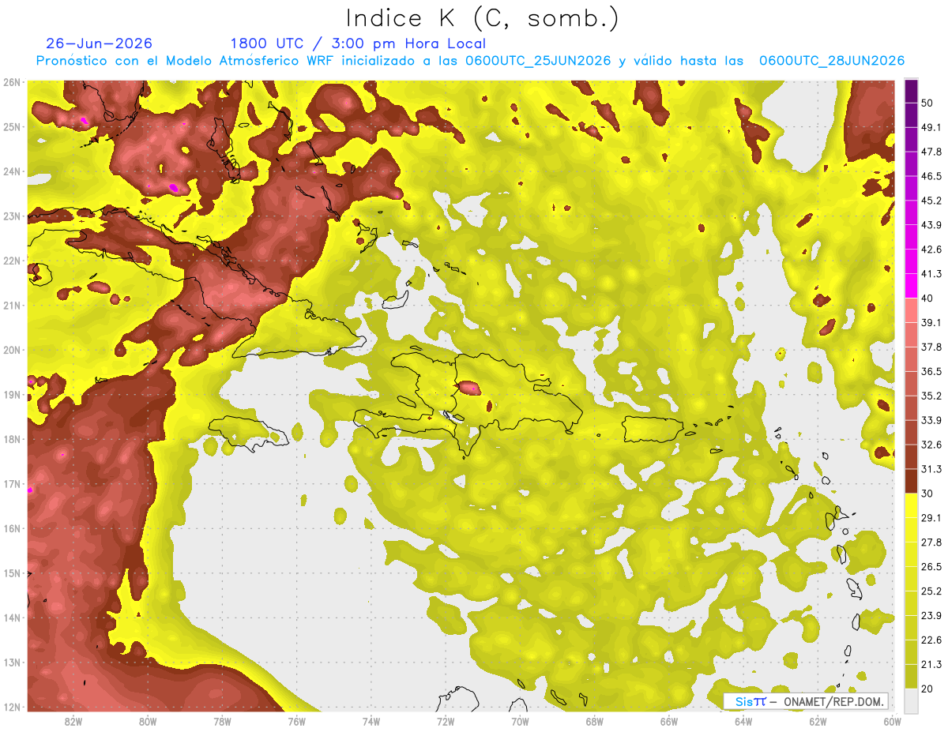Pick the magenta swatch between 40 and 41.3
The image size is (948, 732).
click(911, 286)
